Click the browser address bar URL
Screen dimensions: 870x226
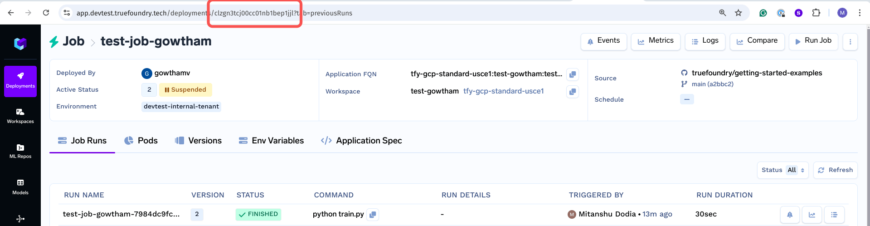pyautogui.click(x=214, y=13)
